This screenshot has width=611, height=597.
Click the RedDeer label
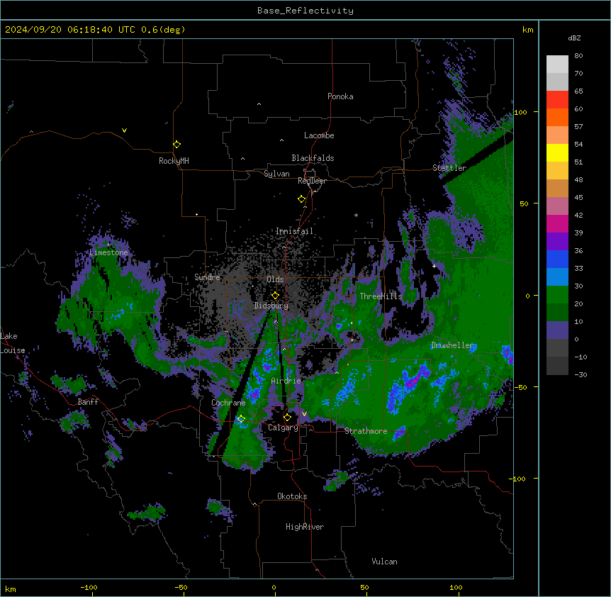pyautogui.click(x=312, y=181)
